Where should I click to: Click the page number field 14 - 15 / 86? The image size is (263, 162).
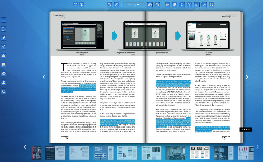pos(133,5)
